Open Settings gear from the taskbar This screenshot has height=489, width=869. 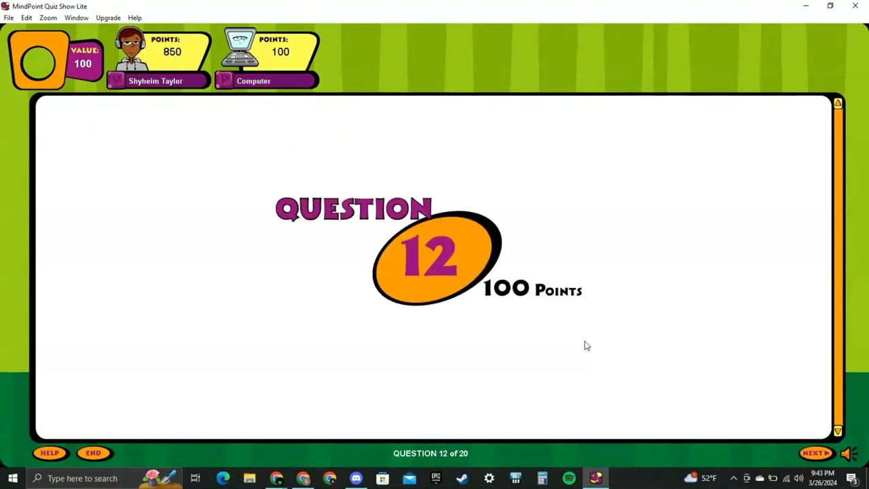point(489,478)
